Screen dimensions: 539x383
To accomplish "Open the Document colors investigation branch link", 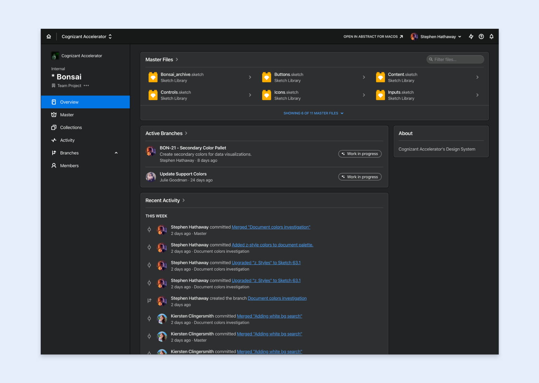I will [277, 298].
